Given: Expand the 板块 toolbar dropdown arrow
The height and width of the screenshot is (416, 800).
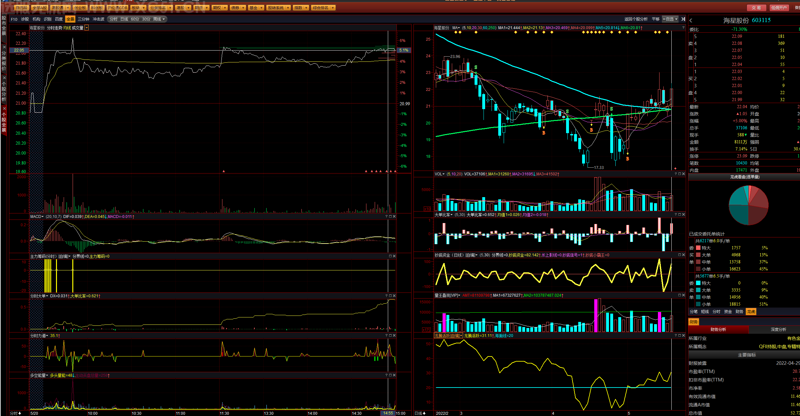Looking at the screenshot, I should click(144, 8).
